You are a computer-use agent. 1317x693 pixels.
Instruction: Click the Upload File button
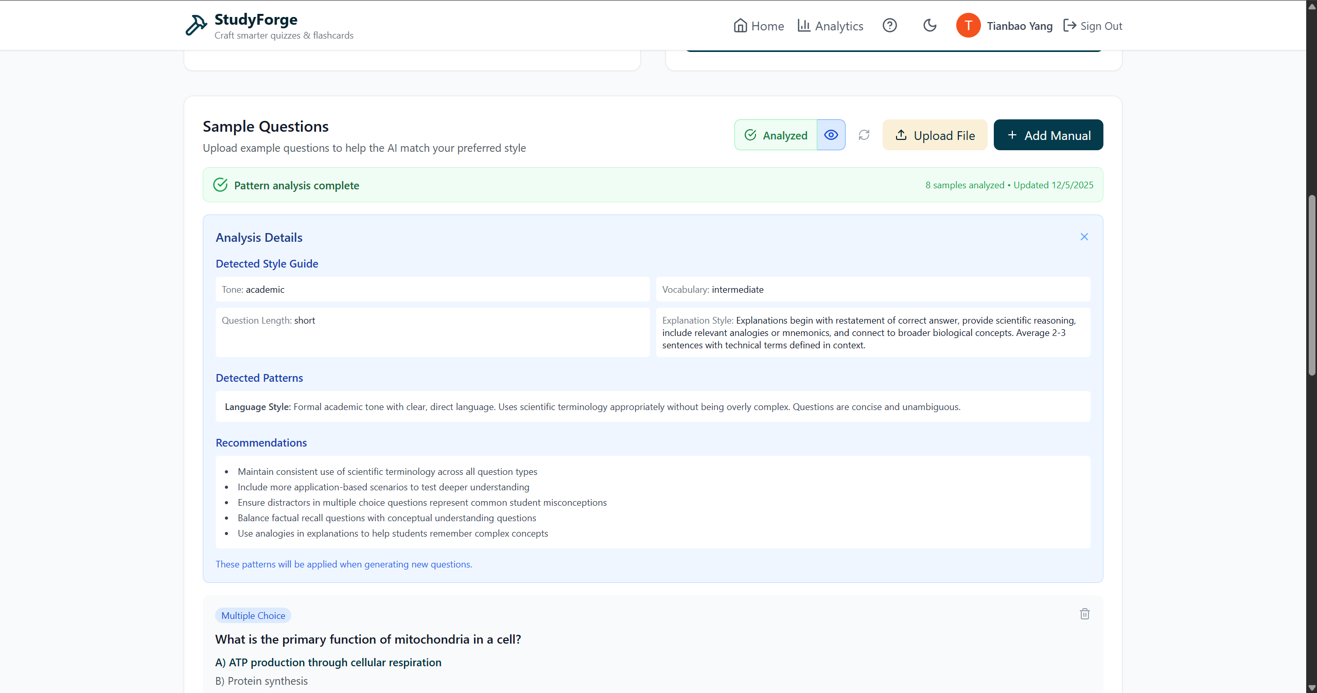click(935, 135)
